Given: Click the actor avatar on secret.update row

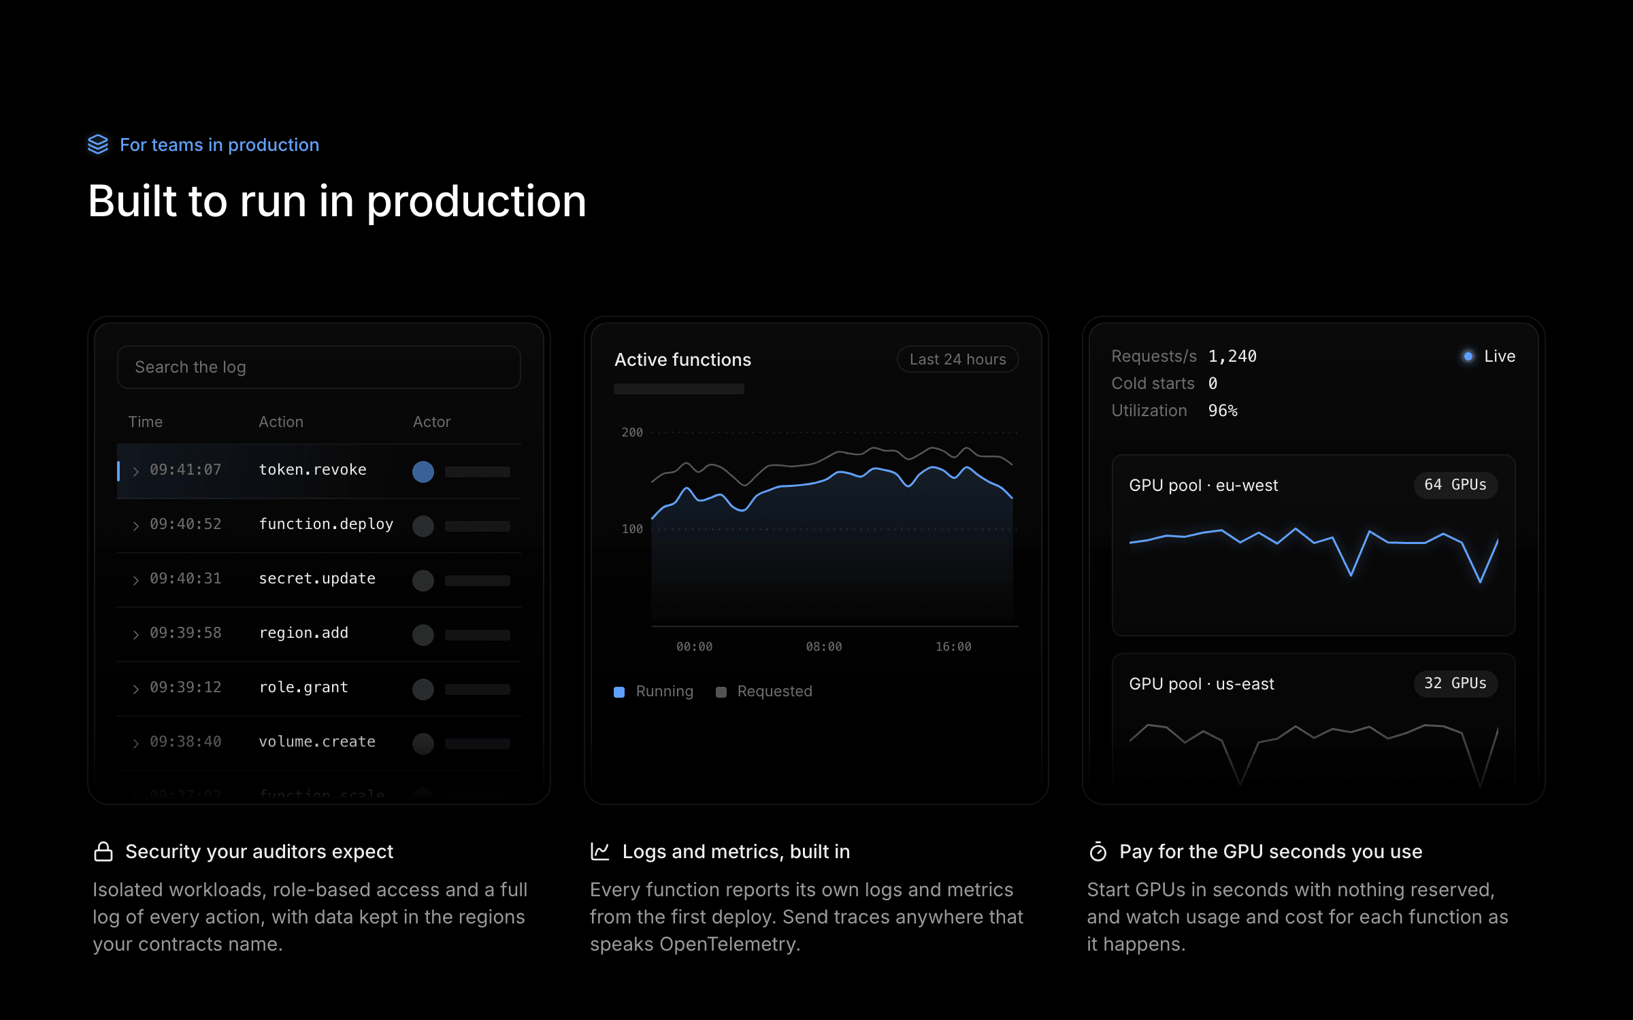Looking at the screenshot, I should point(423,580).
